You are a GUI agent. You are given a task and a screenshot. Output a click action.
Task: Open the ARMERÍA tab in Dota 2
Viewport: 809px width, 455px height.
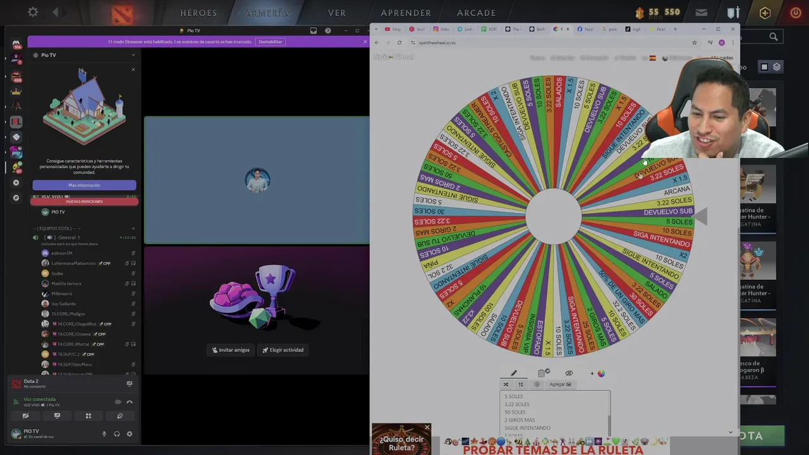tap(267, 13)
